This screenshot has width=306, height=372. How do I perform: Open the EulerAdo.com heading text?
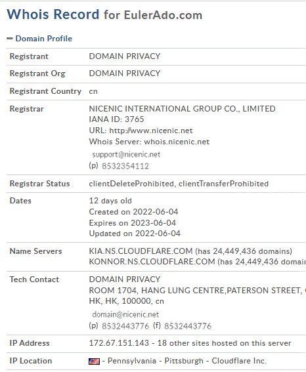pos(163,15)
